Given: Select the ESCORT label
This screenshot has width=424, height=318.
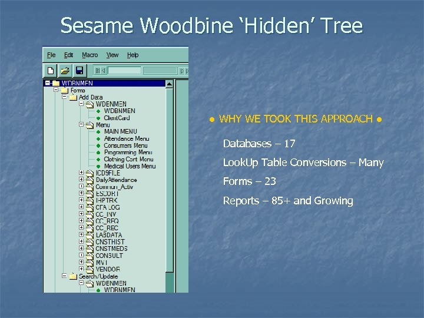Looking at the screenshot, I should [107, 194].
